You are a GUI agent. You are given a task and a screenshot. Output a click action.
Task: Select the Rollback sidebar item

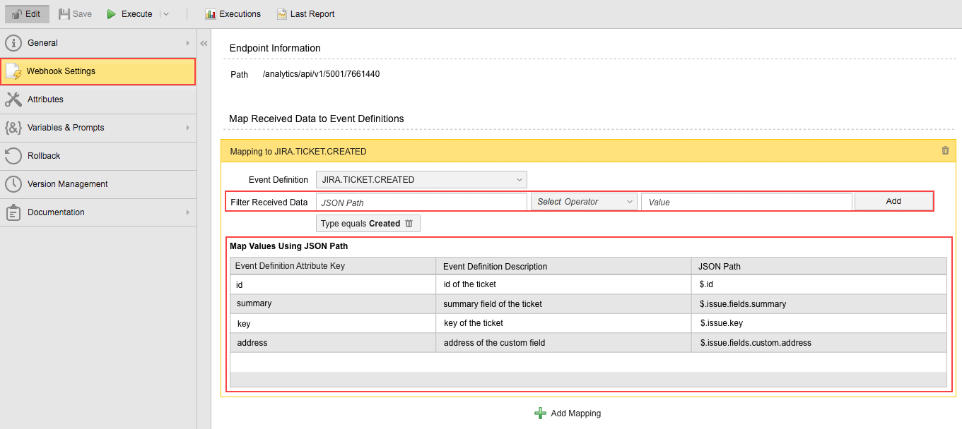point(44,156)
